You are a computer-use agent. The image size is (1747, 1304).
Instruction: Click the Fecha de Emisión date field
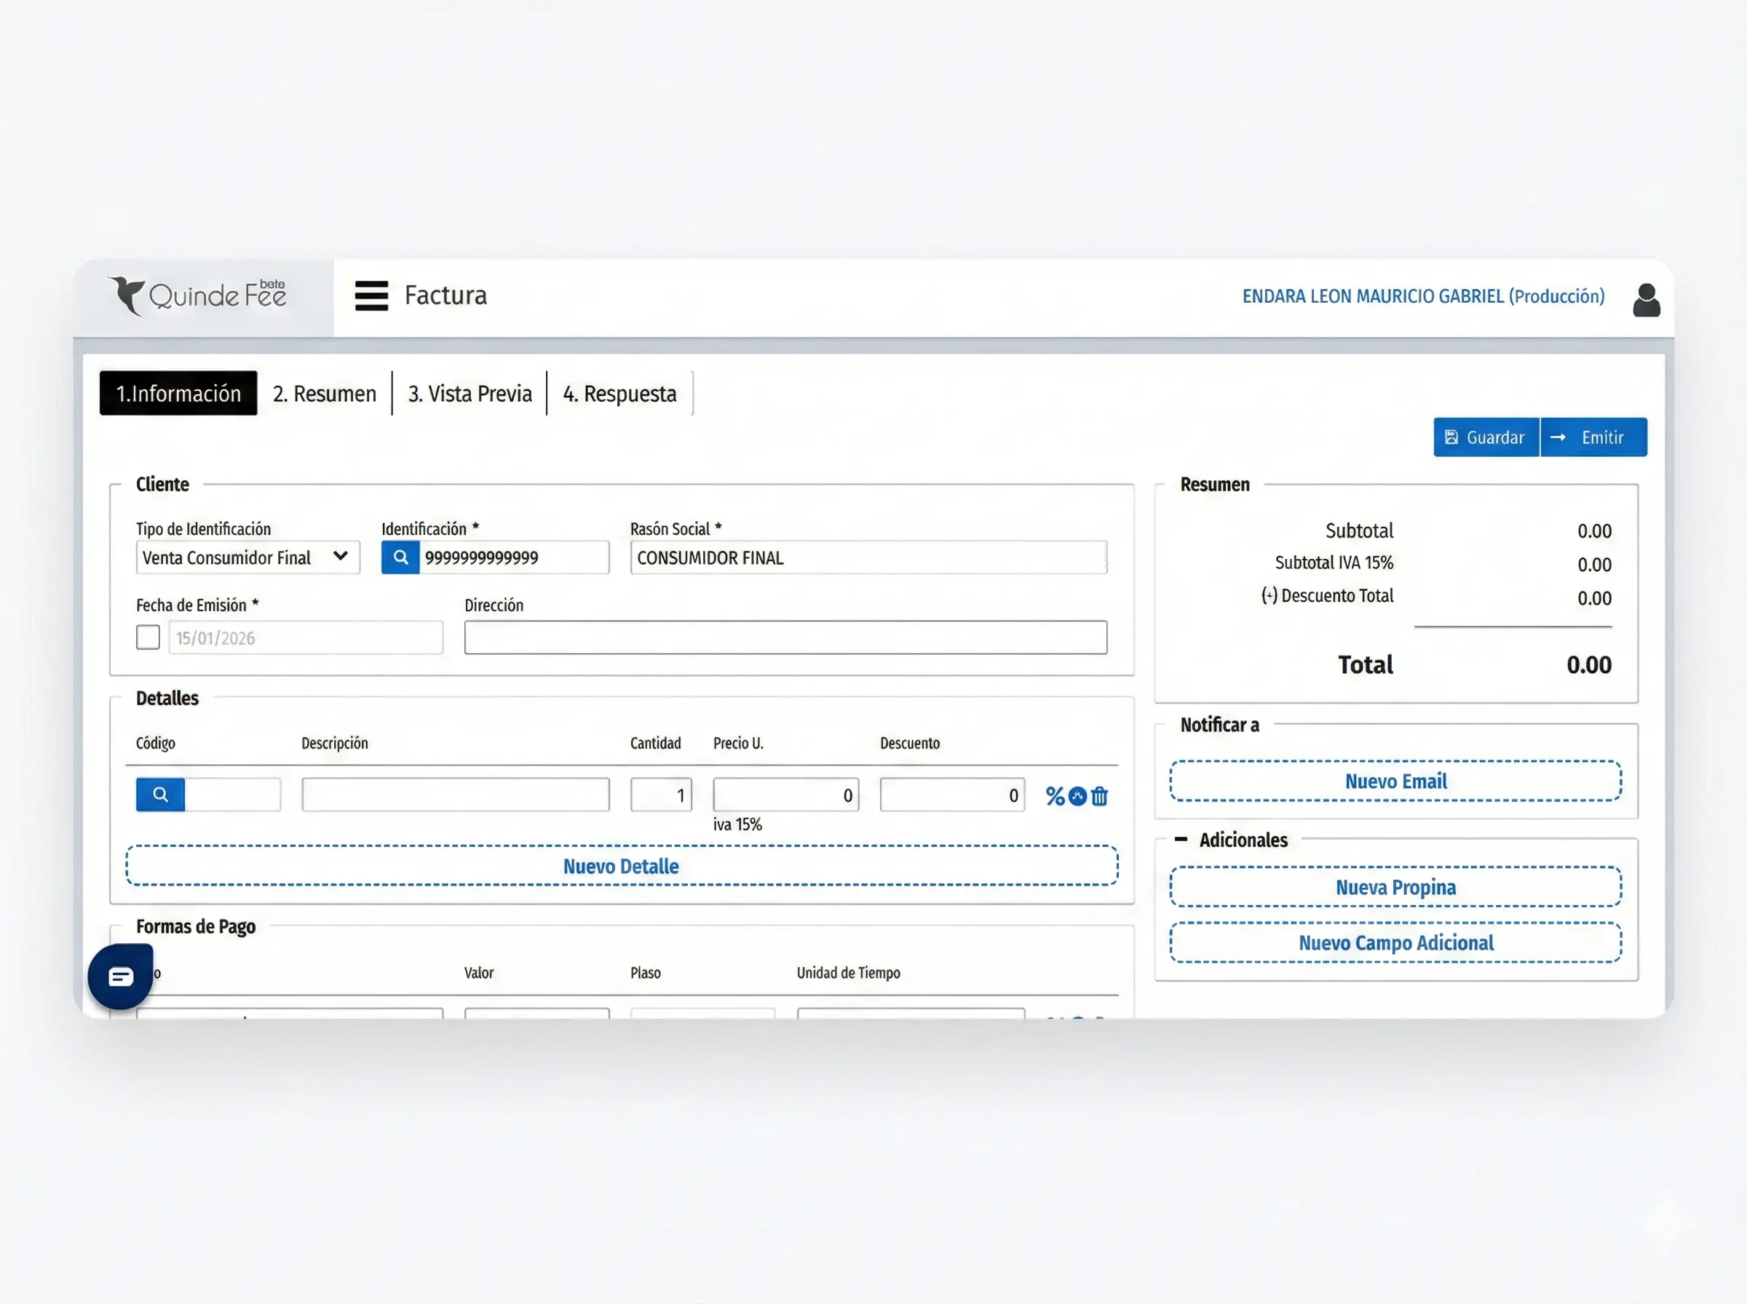pos(306,637)
